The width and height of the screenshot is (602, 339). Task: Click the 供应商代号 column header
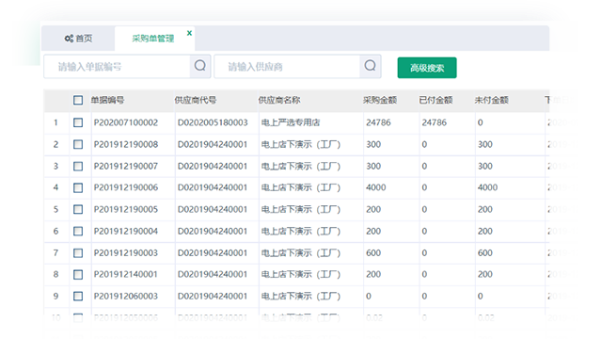196,101
